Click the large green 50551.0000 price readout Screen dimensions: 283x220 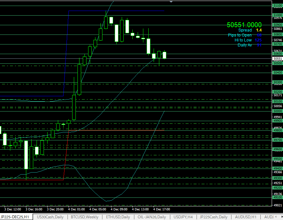click(244, 25)
